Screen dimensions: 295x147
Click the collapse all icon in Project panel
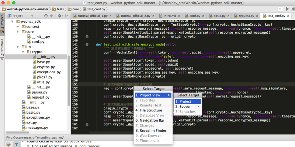[x=52, y=16]
